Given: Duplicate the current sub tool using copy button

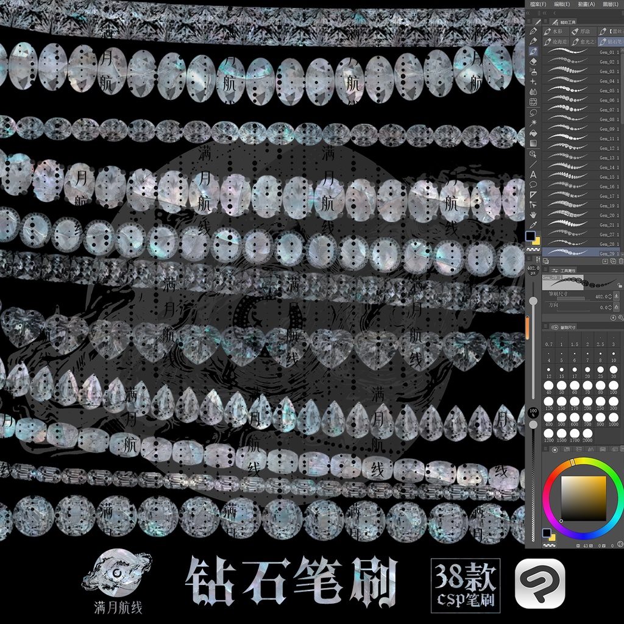Looking at the screenshot, I should [612, 261].
